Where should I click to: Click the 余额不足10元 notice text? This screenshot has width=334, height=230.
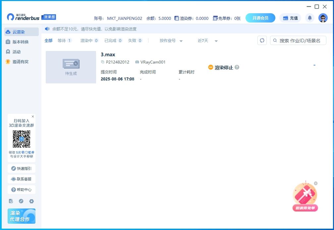(94, 29)
